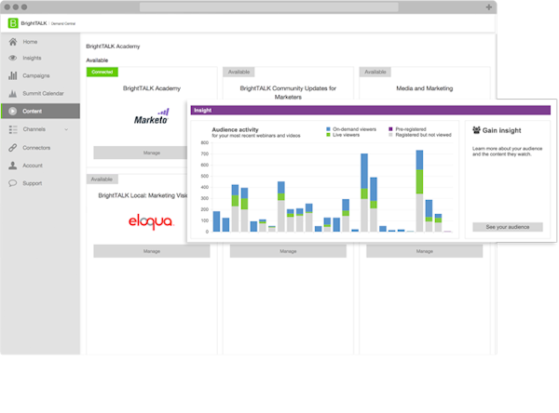Click the Home house icon

pyautogui.click(x=13, y=42)
